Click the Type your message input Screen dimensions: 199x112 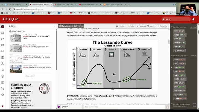124,107
